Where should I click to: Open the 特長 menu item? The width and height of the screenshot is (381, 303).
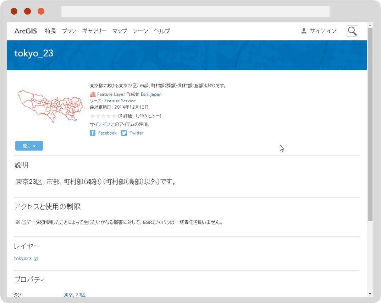pos(50,31)
